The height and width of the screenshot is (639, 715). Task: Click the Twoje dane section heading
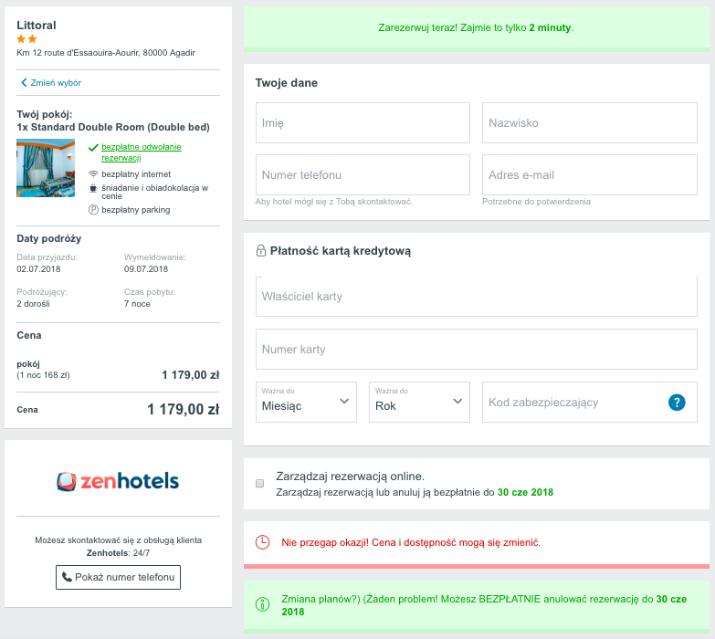point(287,83)
